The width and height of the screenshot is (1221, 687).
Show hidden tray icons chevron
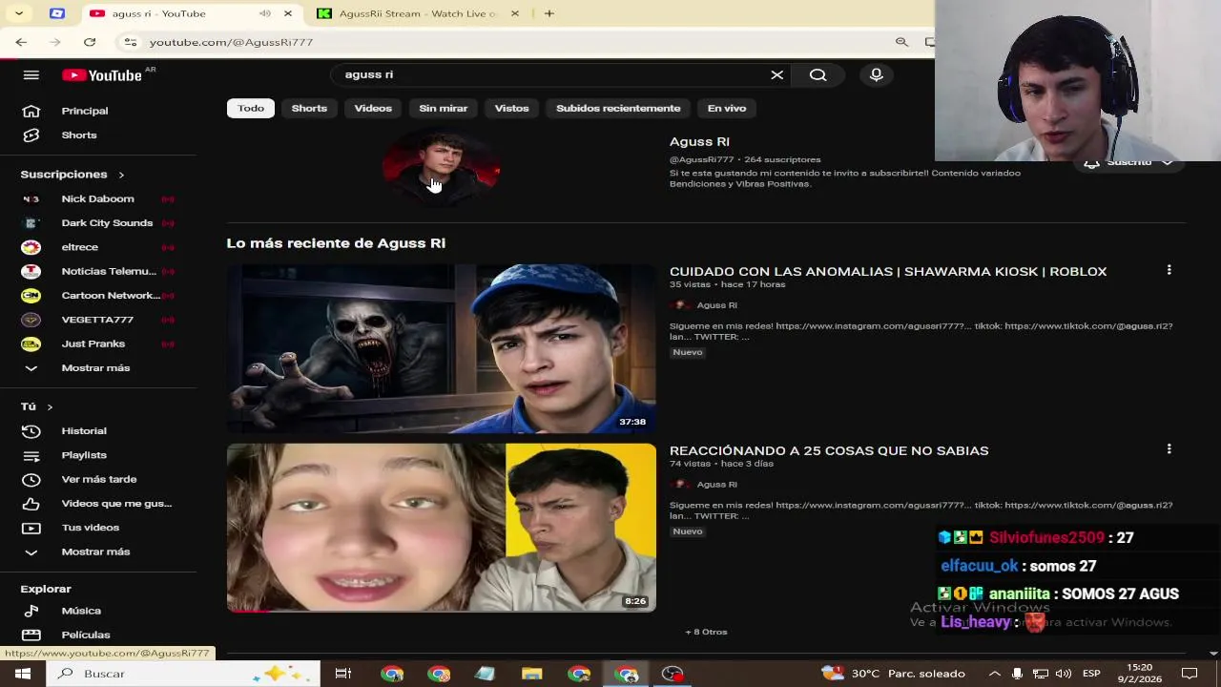995,674
